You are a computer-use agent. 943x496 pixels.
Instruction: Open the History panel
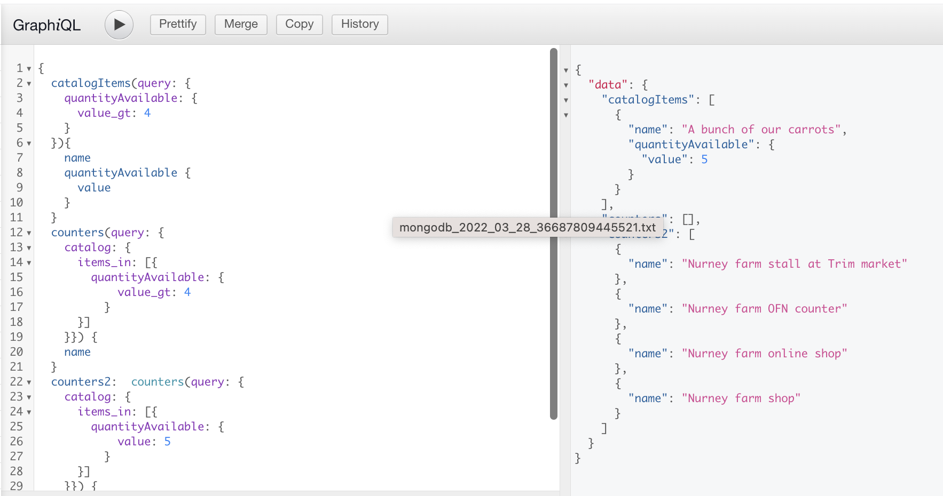pyautogui.click(x=359, y=25)
